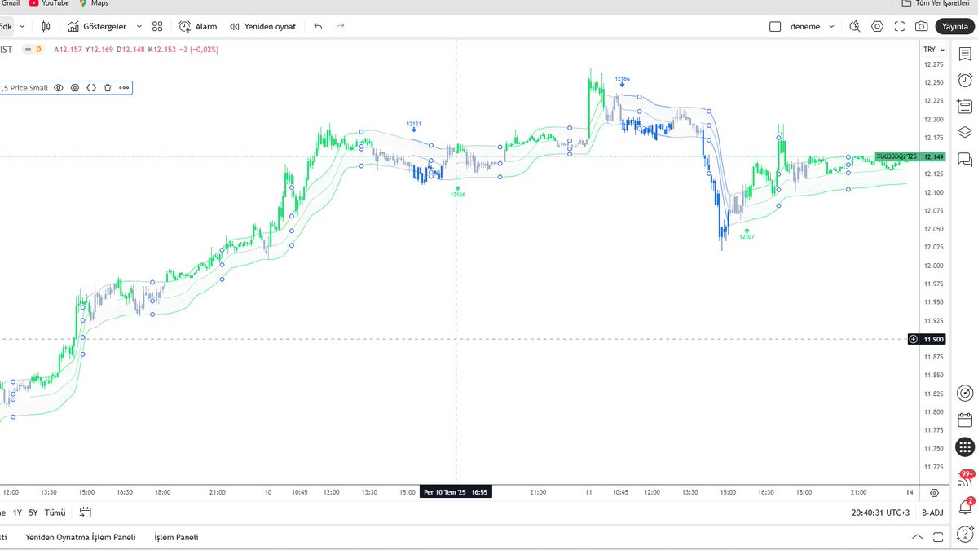
Task: Click the 12186 sell signal arrow label
Action: coord(622,81)
